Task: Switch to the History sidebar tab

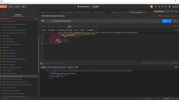Action: [x=4, y=15]
